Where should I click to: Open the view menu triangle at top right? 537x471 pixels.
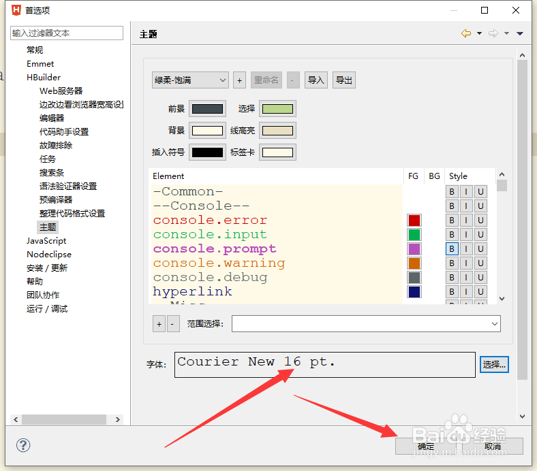coord(520,33)
